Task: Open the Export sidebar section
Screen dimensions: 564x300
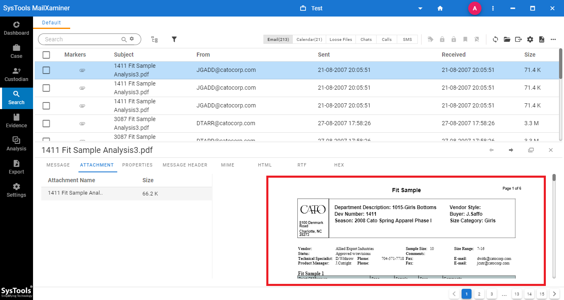Action: click(17, 167)
